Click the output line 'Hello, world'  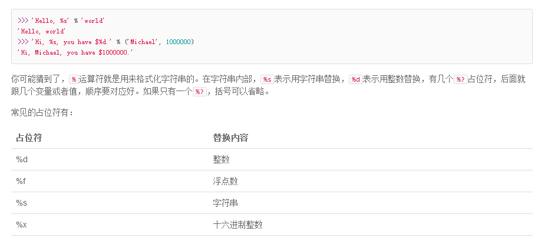click(41, 32)
